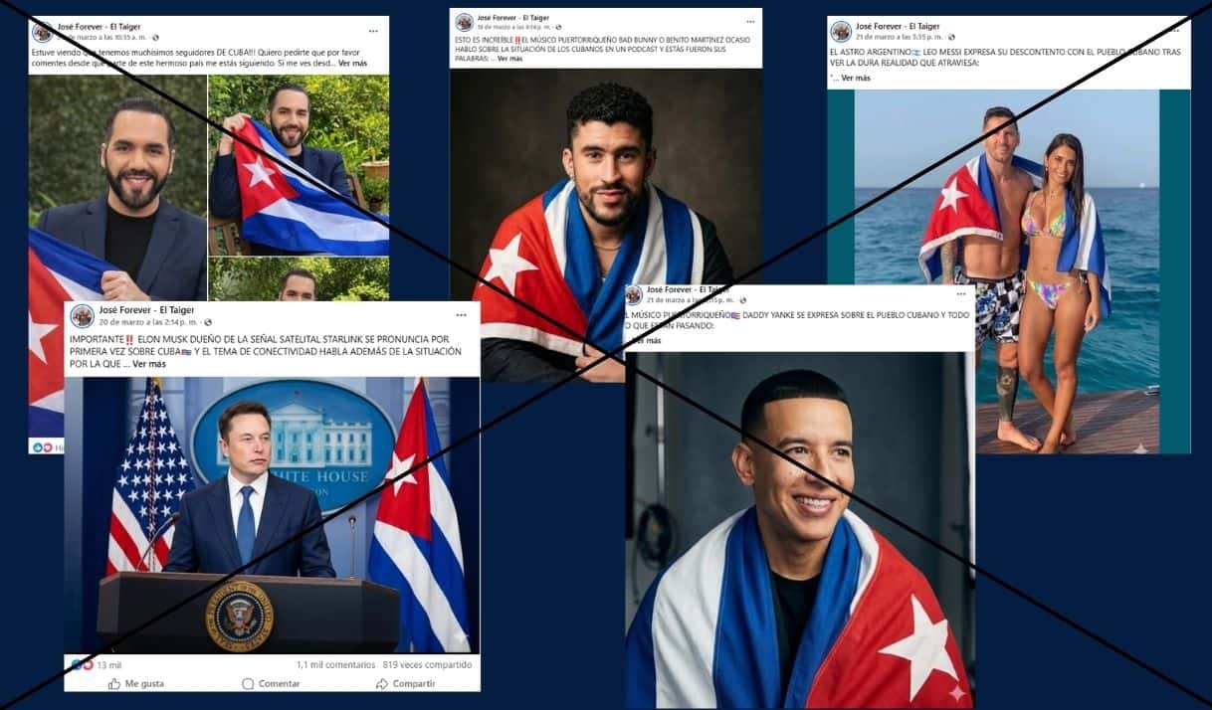Expand Ver más on the Messi post
This screenshot has height=710, width=1212.
click(856, 78)
